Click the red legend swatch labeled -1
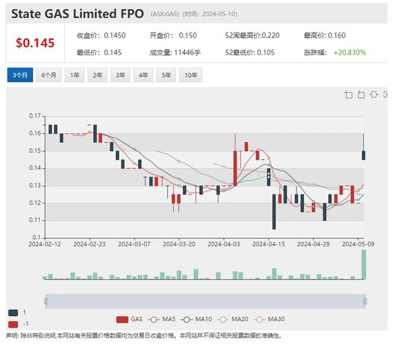The width and height of the screenshot is (393, 345). 13,324
